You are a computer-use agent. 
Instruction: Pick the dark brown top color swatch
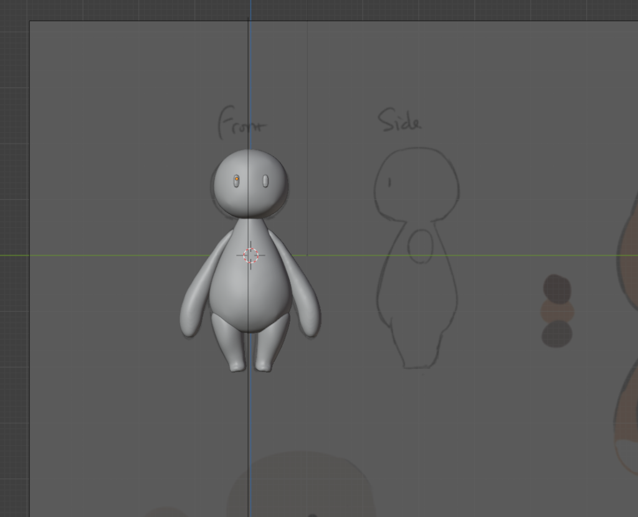[x=556, y=287]
